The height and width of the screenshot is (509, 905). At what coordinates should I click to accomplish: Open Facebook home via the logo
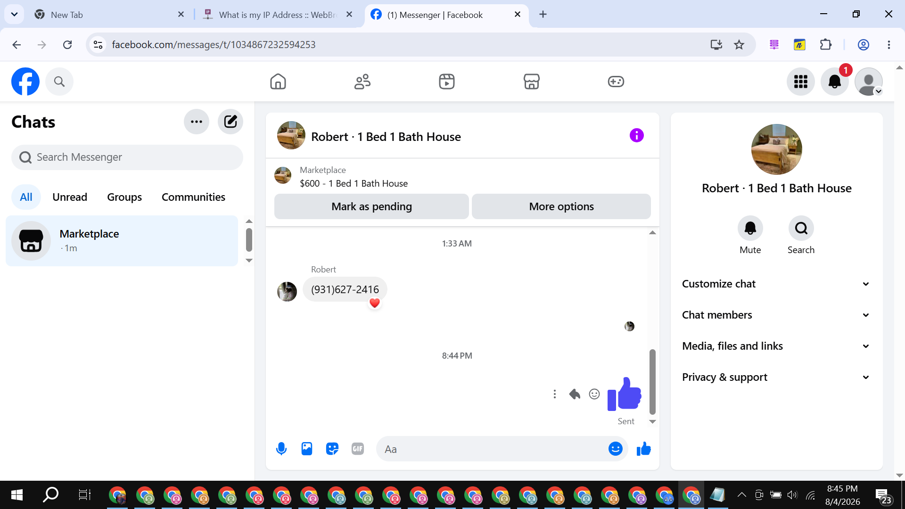tap(25, 82)
